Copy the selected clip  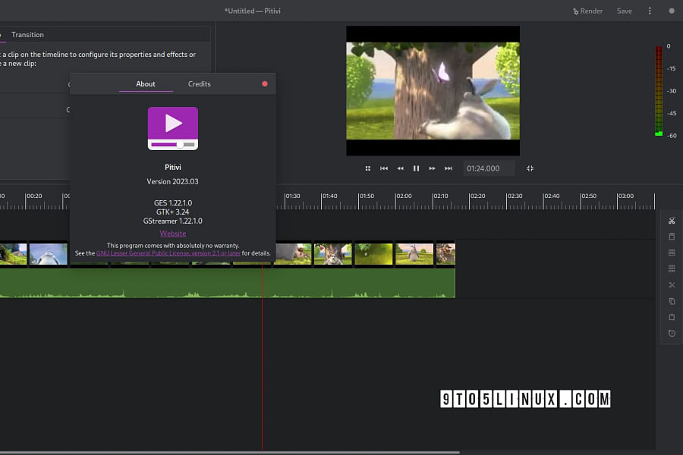pos(672,301)
